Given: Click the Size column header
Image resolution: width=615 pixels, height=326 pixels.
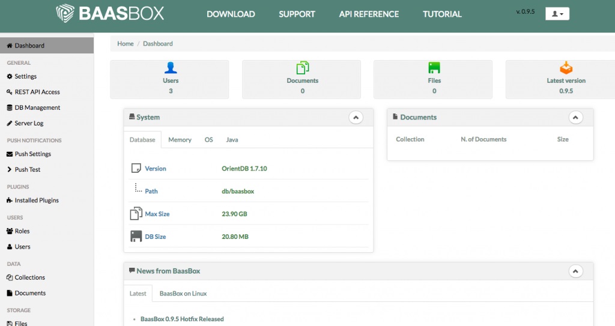Looking at the screenshot, I should click(x=563, y=139).
